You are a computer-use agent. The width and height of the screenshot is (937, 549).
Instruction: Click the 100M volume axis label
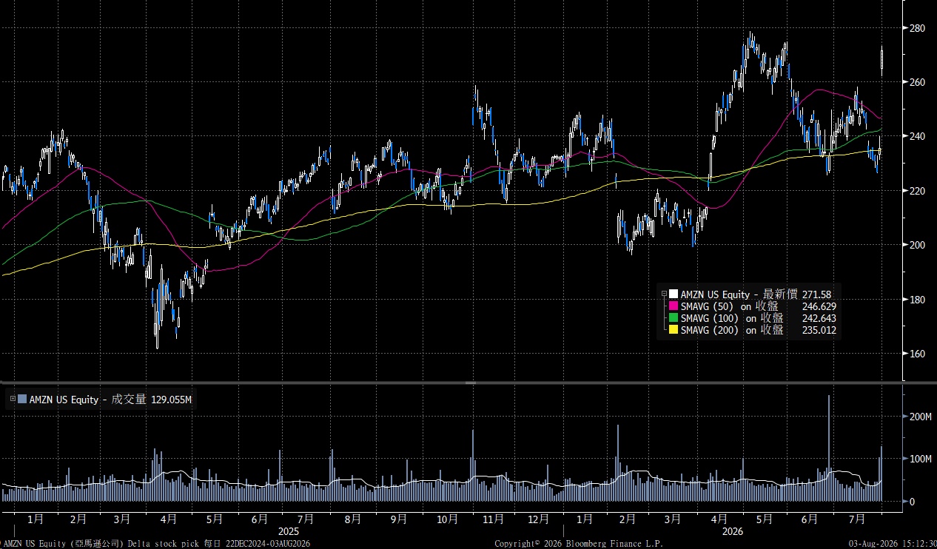[x=921, y=459]
